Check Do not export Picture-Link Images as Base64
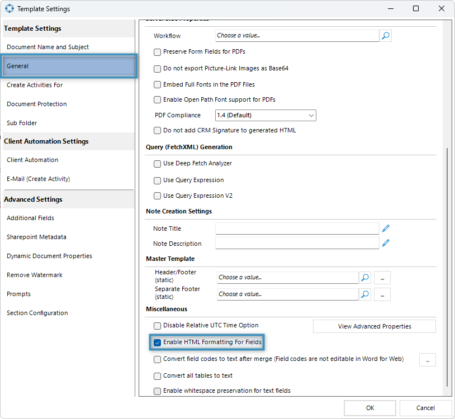 (157, 69)
